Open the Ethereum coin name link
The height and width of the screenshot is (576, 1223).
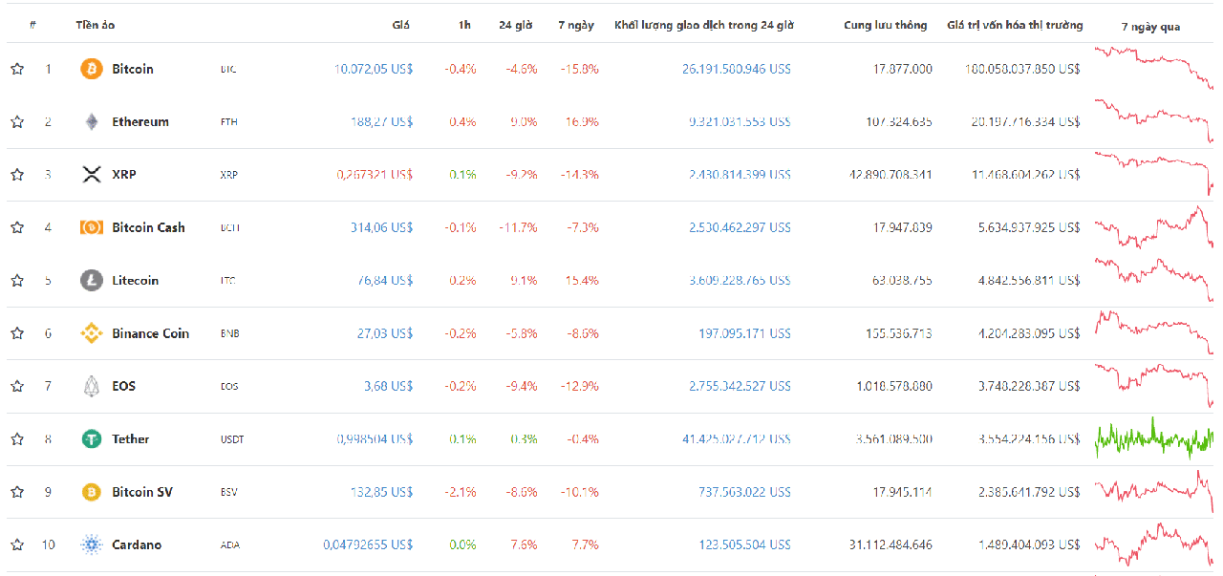(140, 122)
